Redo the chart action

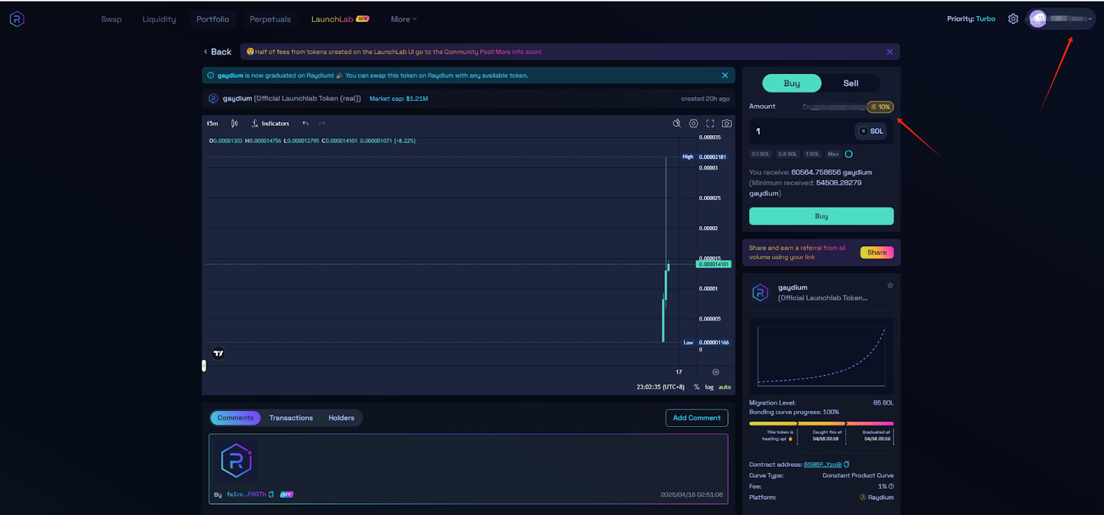point(322,123)
